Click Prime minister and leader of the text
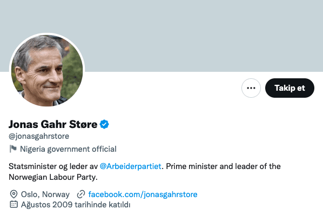Viewport: 323px width, 216px height. tap(223, 166)
